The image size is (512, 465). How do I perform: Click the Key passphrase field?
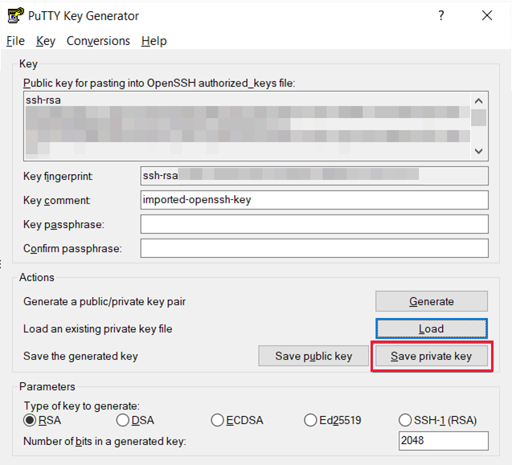pyautogui.click(x=314, y=224)
